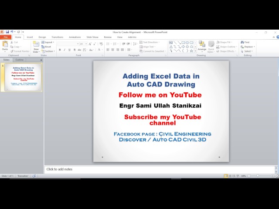Click the Save icon in quick access toolbar
Image resolution: width=279 pixels, height=209 pixels.
click(7, 32)
